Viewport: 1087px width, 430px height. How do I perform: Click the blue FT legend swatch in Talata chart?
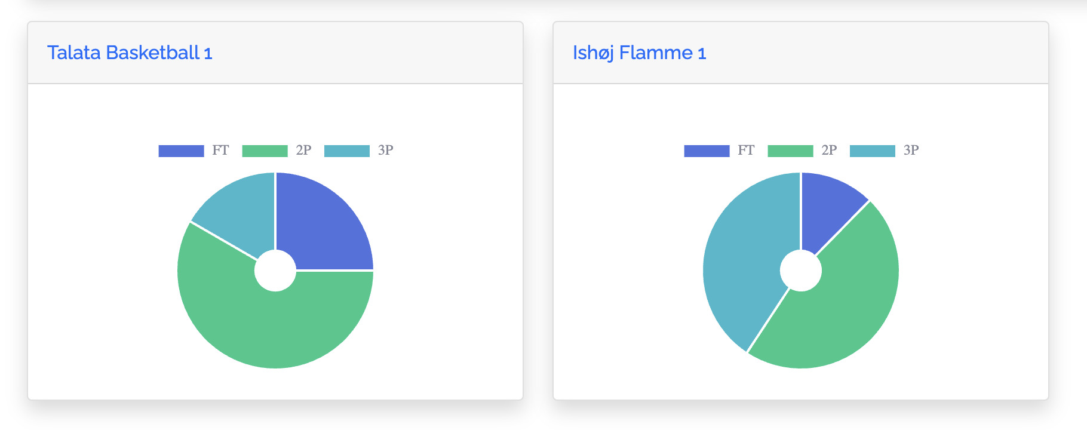[x=181, y=151]
